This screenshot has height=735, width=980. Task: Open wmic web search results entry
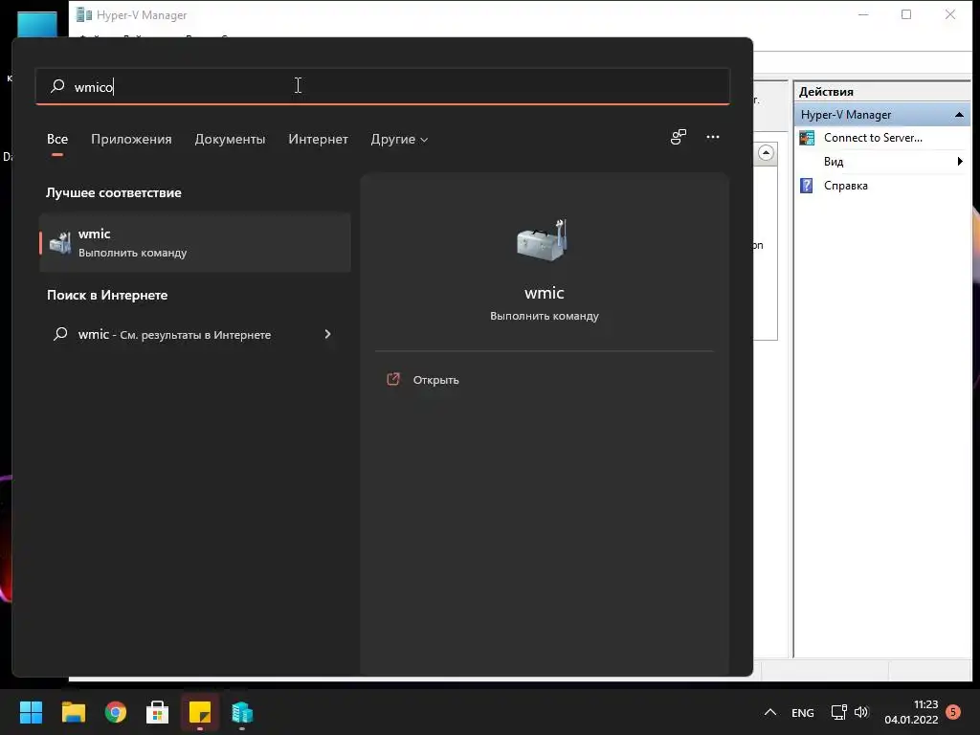195,334
